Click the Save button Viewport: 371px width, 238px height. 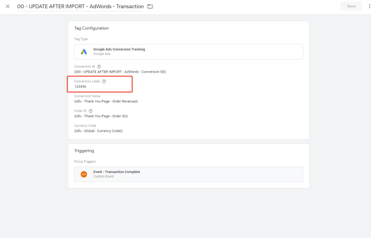pos(351,6)
